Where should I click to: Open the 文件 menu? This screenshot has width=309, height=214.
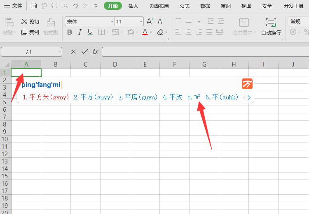tap(13, 6)
